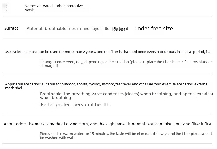Click the "Use cycle" sentence
The width and height of the screenshot is (217, 149).
pos(108,52)
